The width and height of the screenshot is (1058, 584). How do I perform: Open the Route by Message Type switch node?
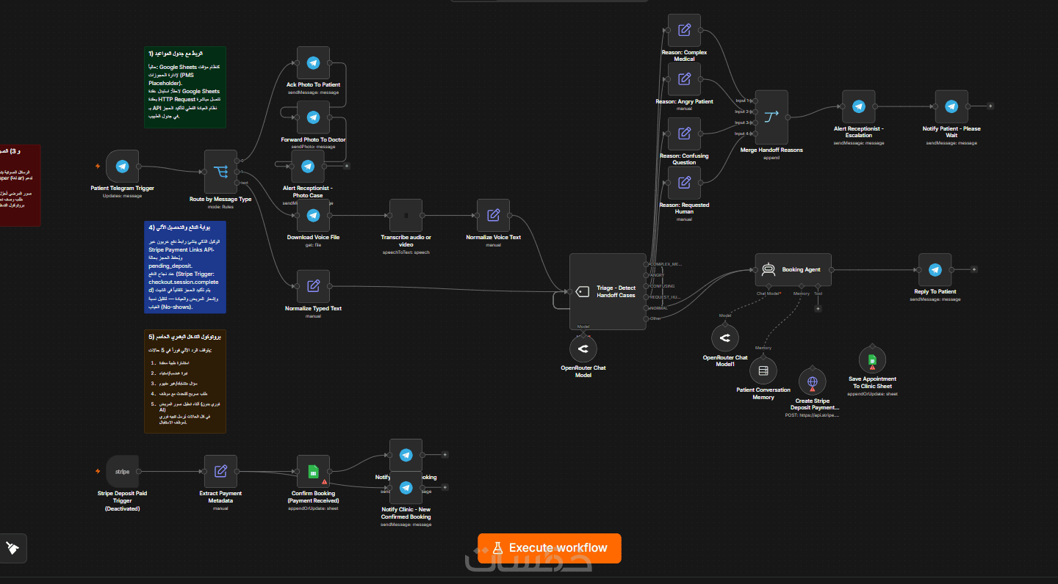tap(220, 172)
